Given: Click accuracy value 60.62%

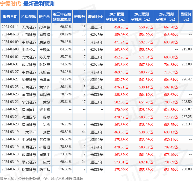Looking at the screenshot, I should [x=66, y=27].
